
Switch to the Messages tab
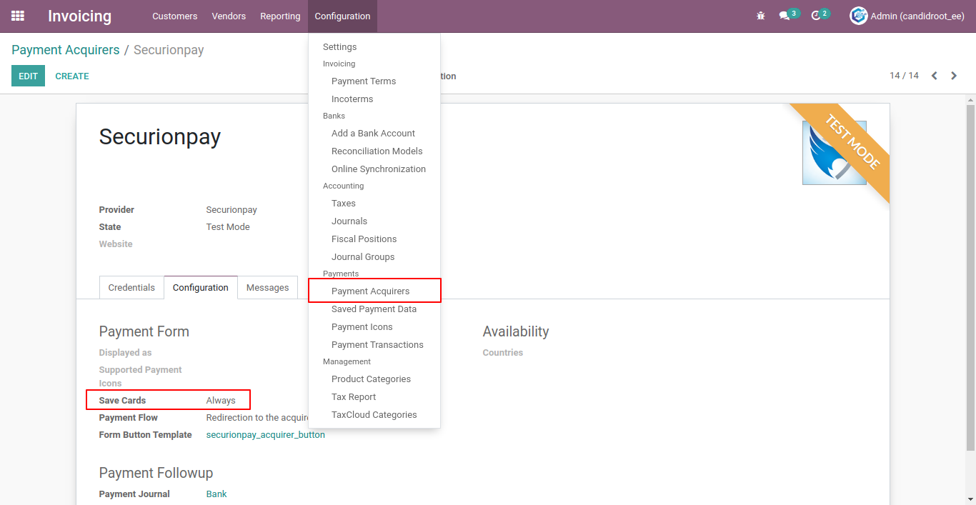point(268,288)
